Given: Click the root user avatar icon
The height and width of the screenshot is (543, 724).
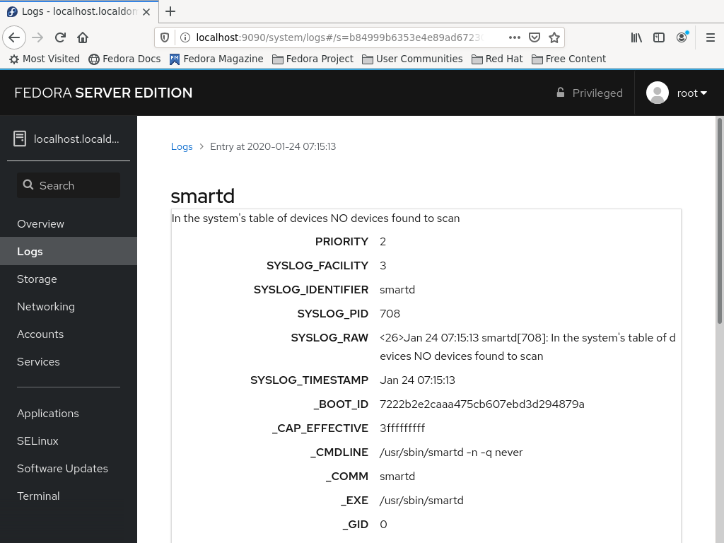Looking at the screenshot, I should [658, 93].
